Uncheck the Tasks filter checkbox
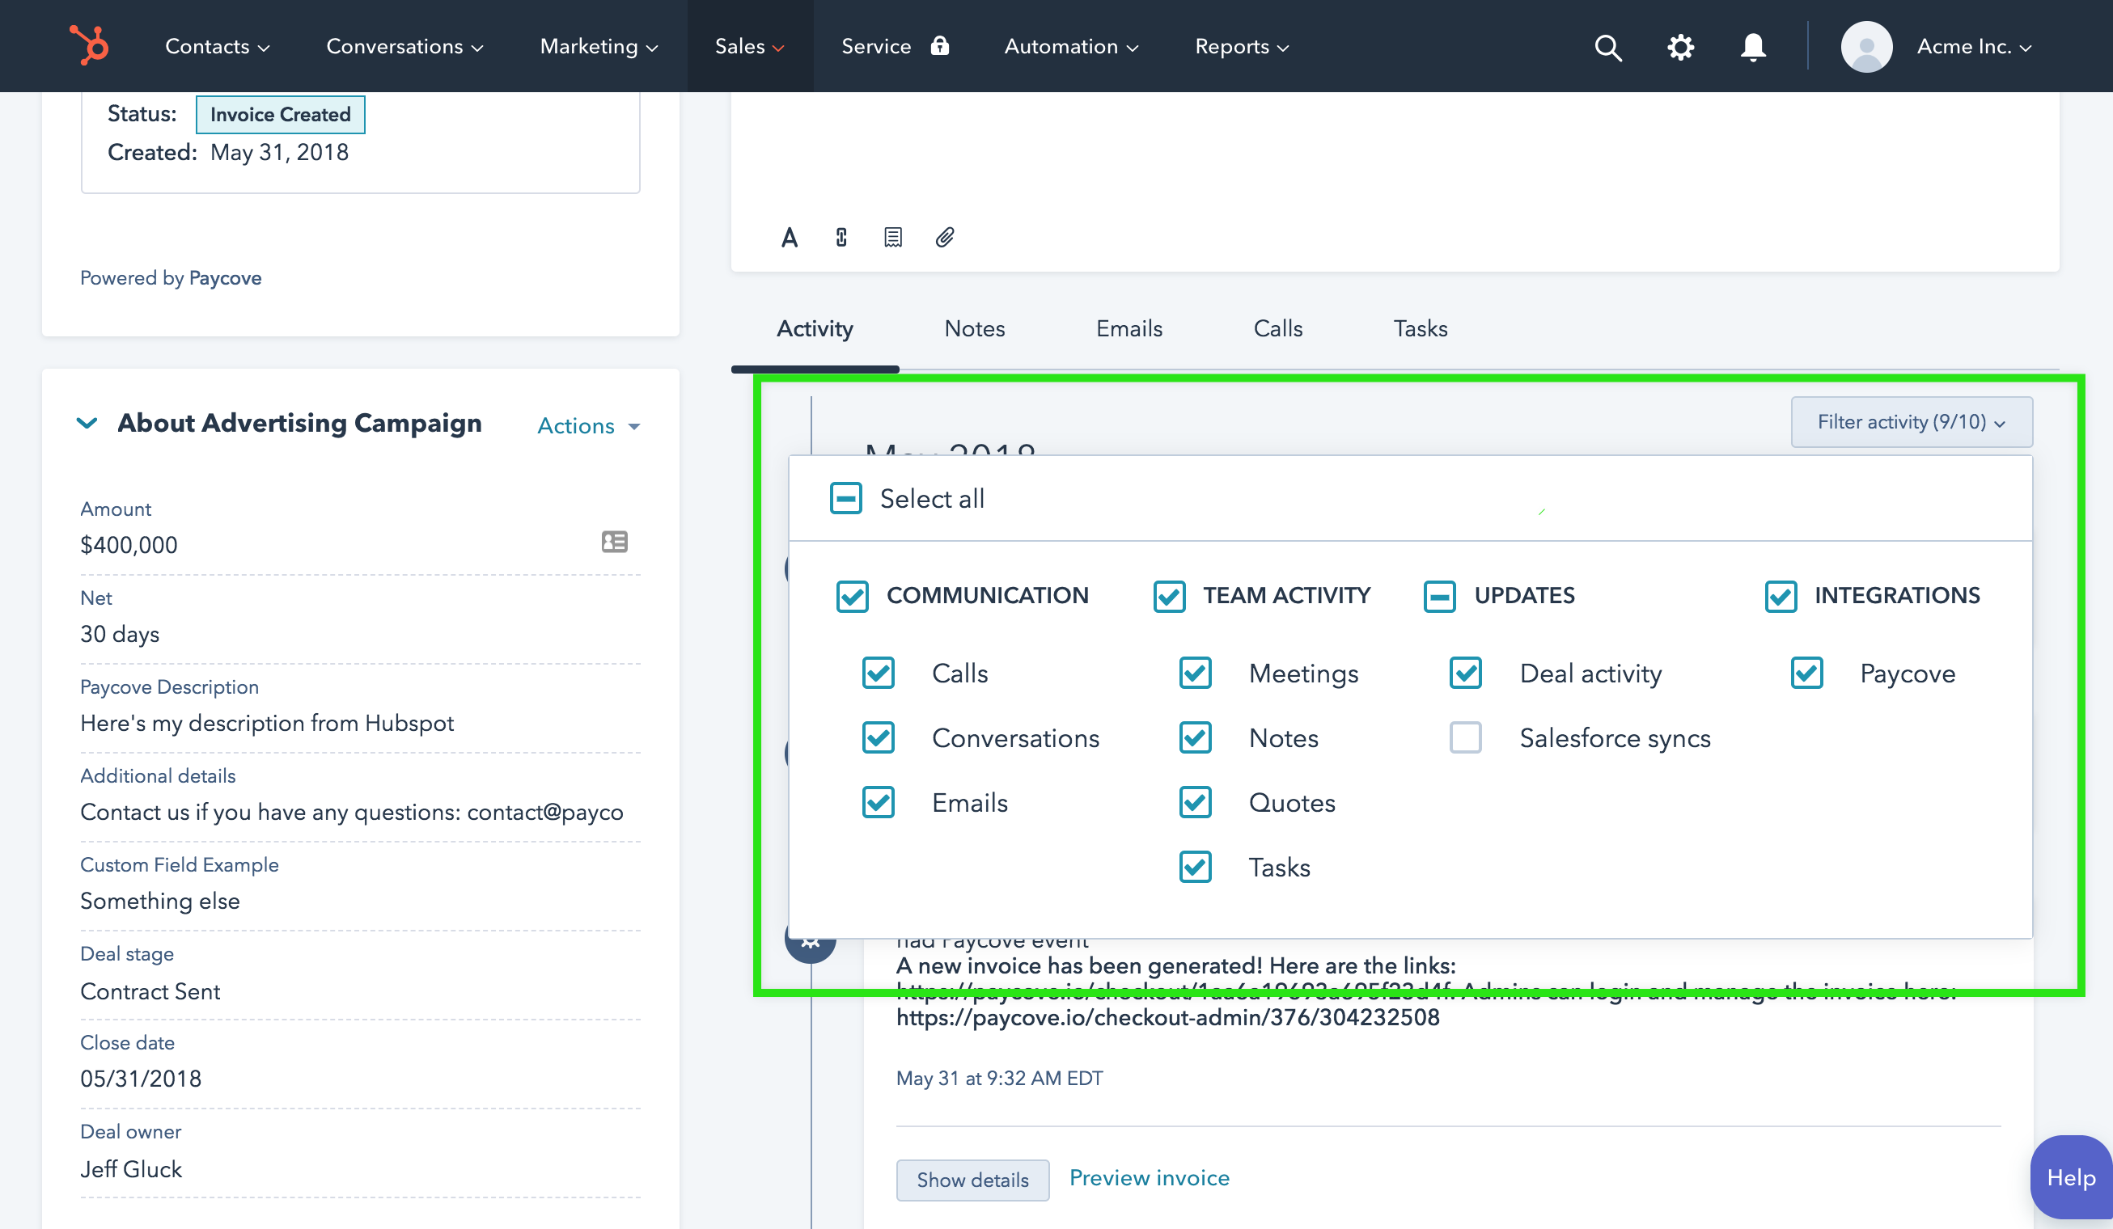This screenshot has height=1229, width=2113. (1195, 867)
